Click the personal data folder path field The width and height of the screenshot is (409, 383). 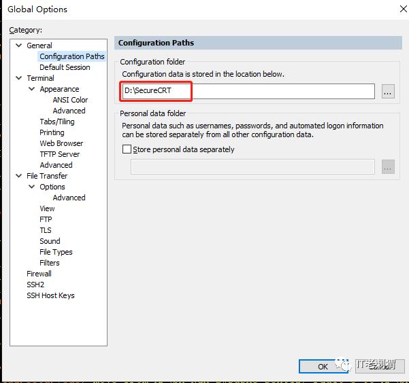tap(252, 166)
